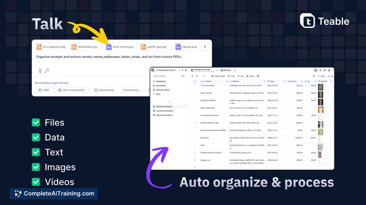Viewport: 366px width, 205px height.
Task: Click the header icon right of the gear
Action: click(x=329, y=70)
